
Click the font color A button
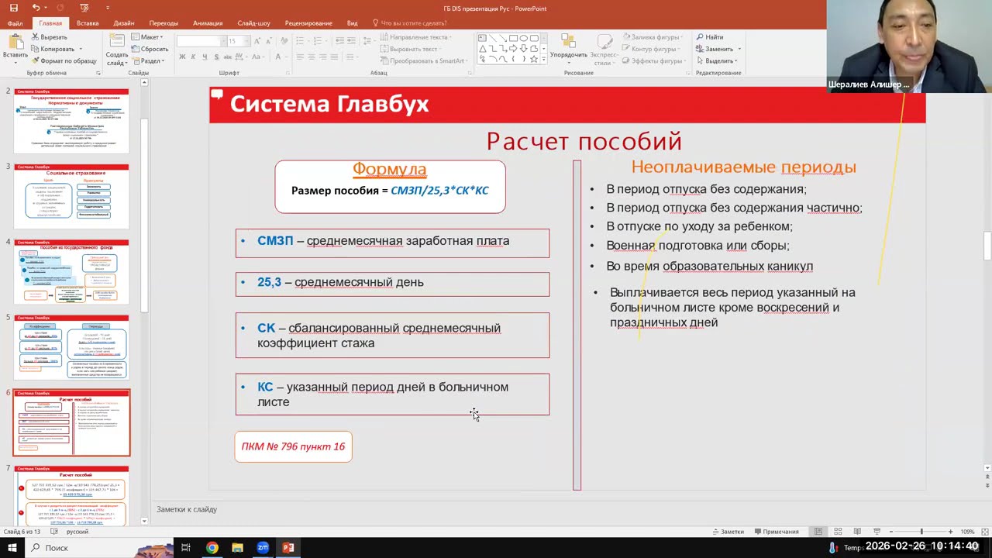tap(278, 57)
